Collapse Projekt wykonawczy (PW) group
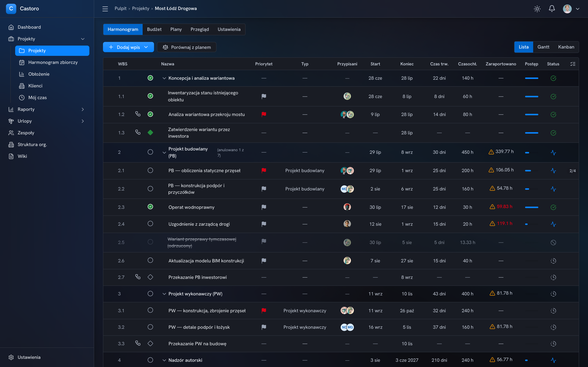This screenshot has height=367, width=588. pos(164,294)
